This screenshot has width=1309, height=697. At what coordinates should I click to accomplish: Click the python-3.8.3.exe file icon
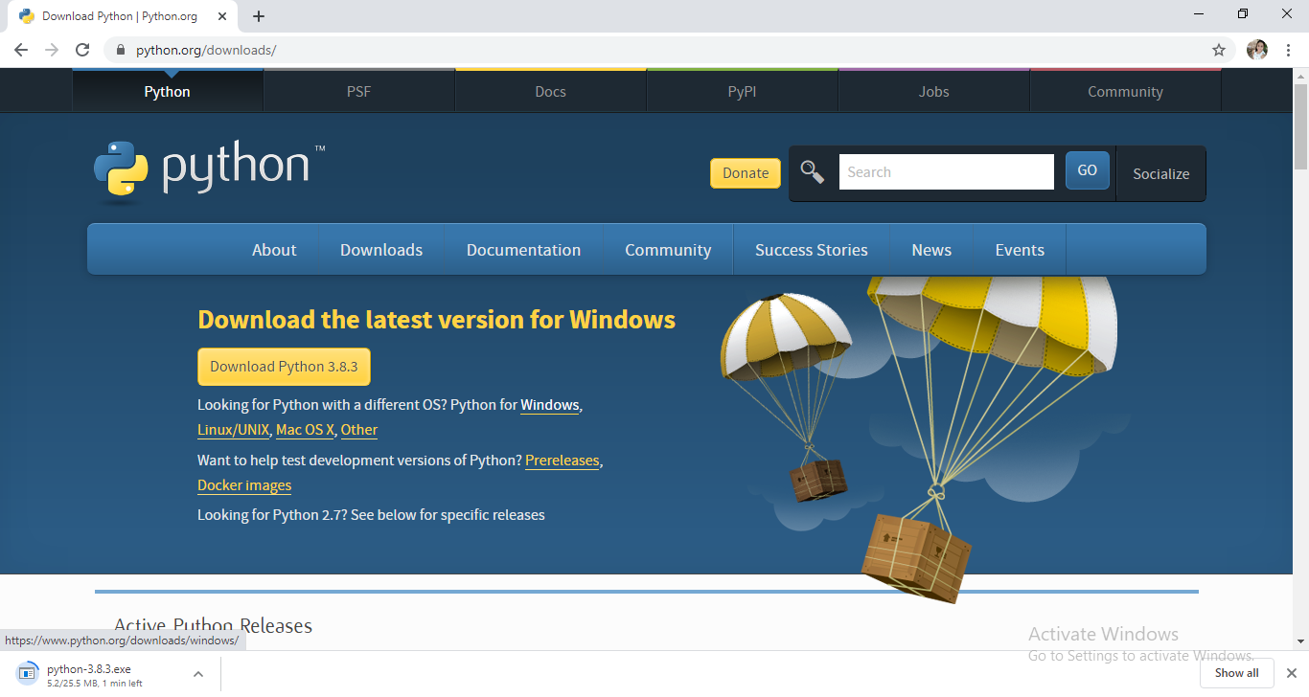[x=29, y=673]
